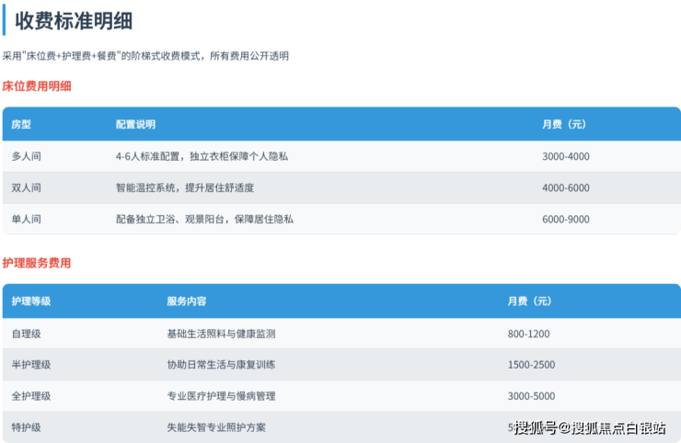Screen dimensions: 681x443
Task: Select the 多人间 room type cell
Action: click(26, 156)
